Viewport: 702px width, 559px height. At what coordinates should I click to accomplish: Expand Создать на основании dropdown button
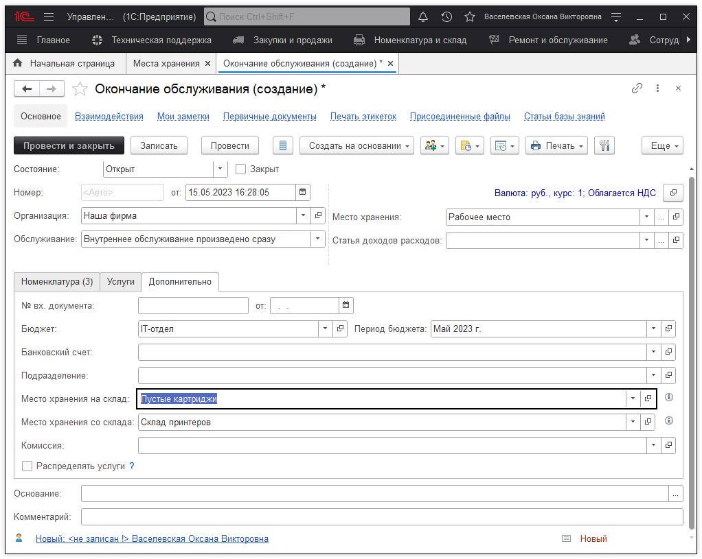(x=356, y=145)
